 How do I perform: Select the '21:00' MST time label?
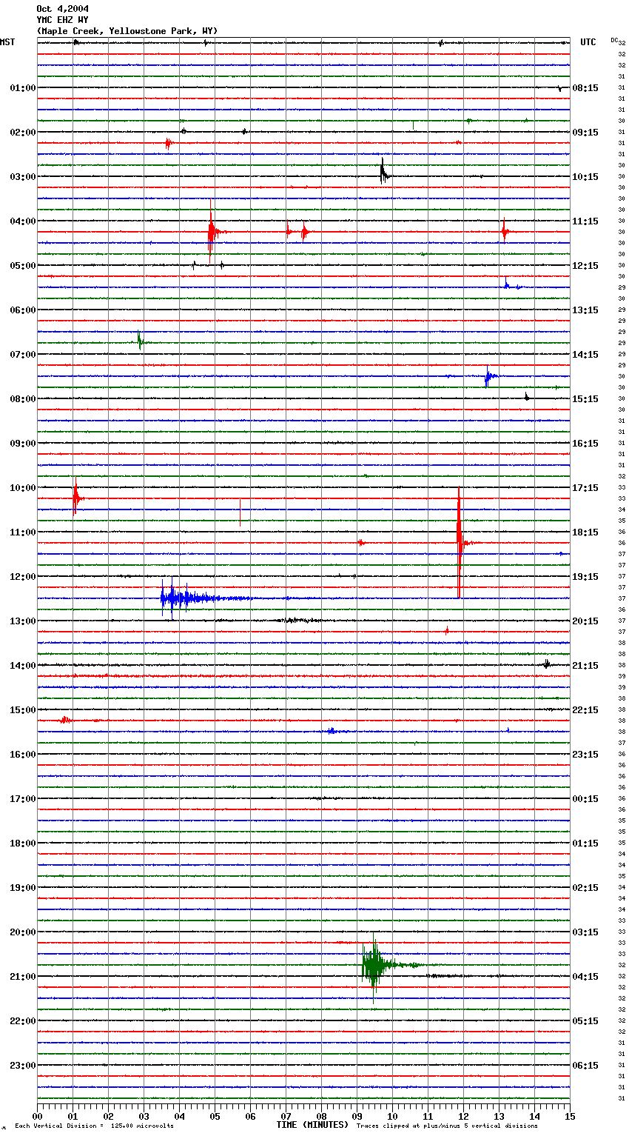pyautogui.click(x=23, y=977)
